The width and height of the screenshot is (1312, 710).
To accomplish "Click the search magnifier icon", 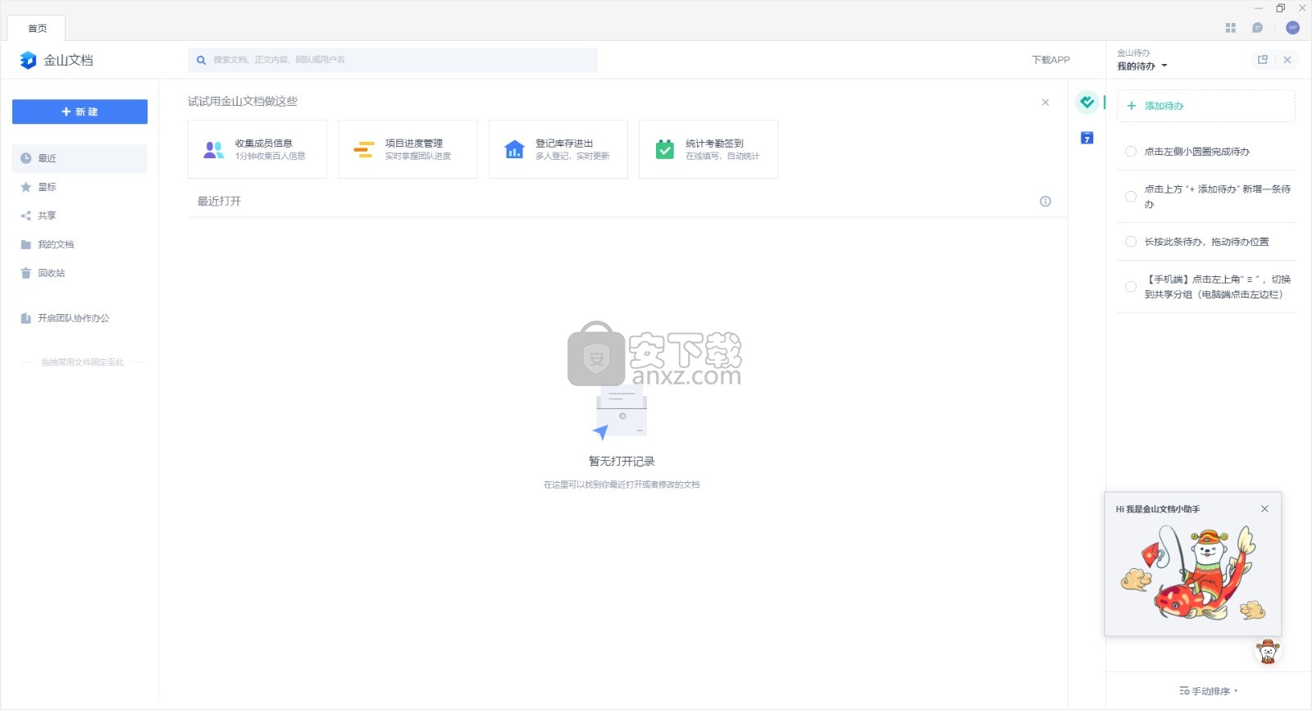I will pos(201,60).
